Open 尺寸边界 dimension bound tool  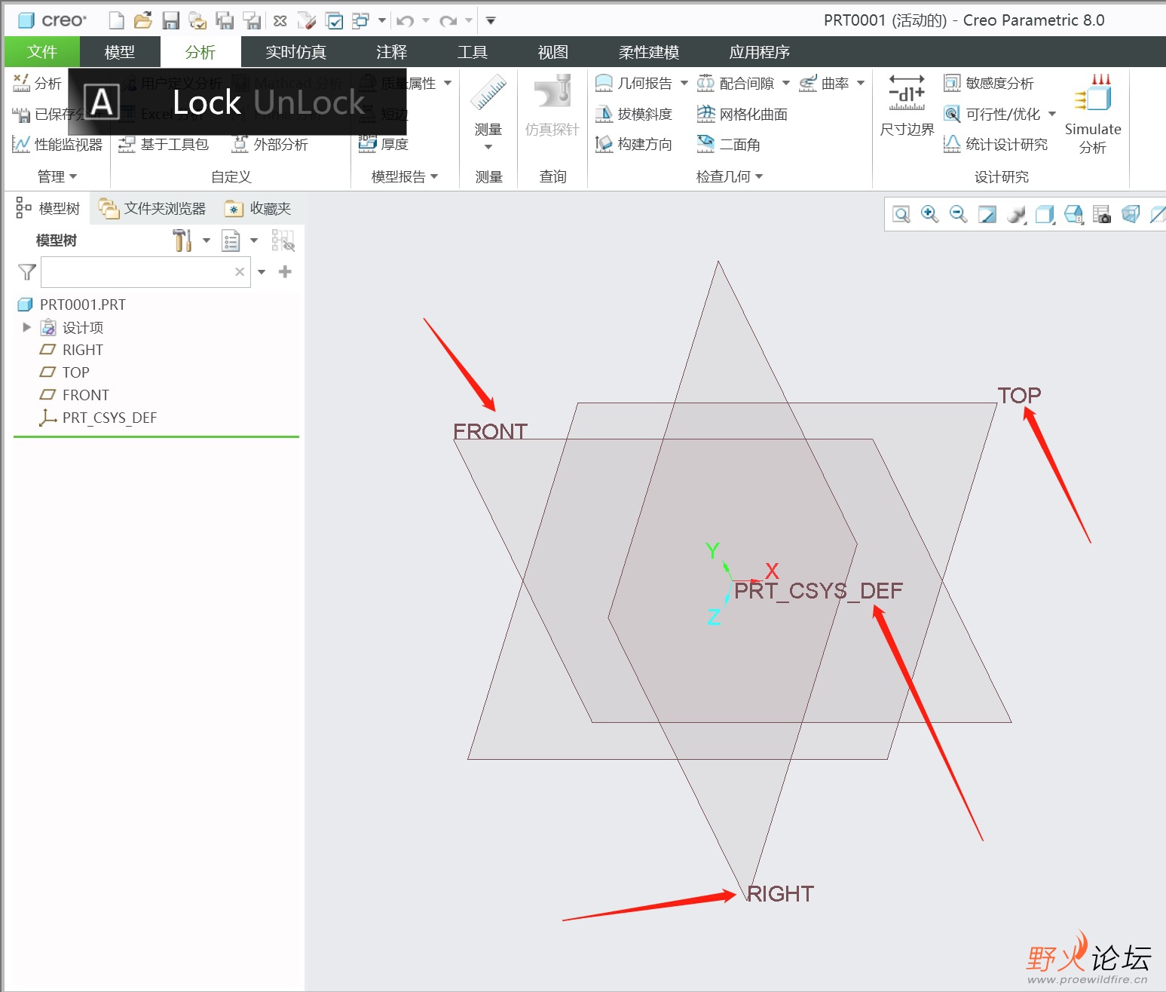coord(907,105)
